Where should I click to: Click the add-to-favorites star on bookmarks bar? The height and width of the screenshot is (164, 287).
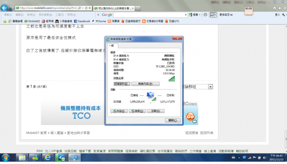pos(5,21)
